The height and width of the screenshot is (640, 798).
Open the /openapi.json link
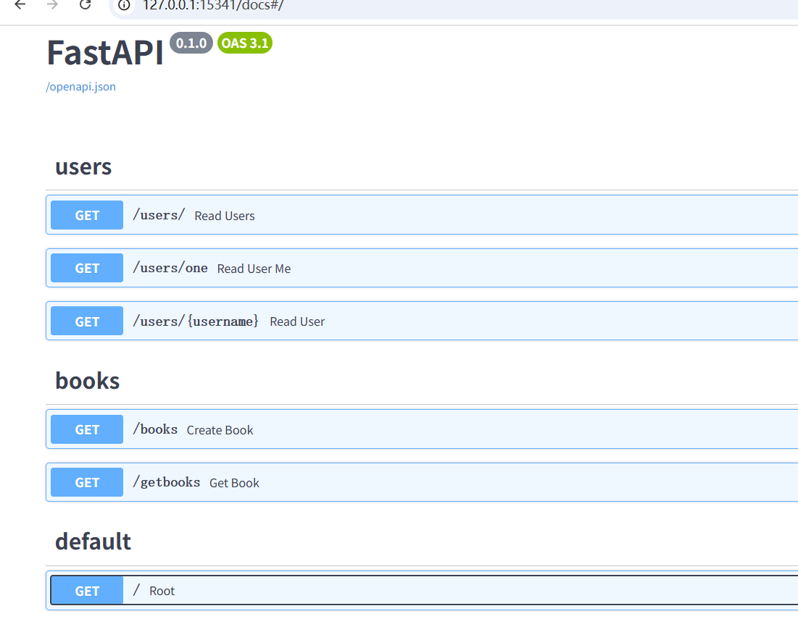click(x=80, y=86)
